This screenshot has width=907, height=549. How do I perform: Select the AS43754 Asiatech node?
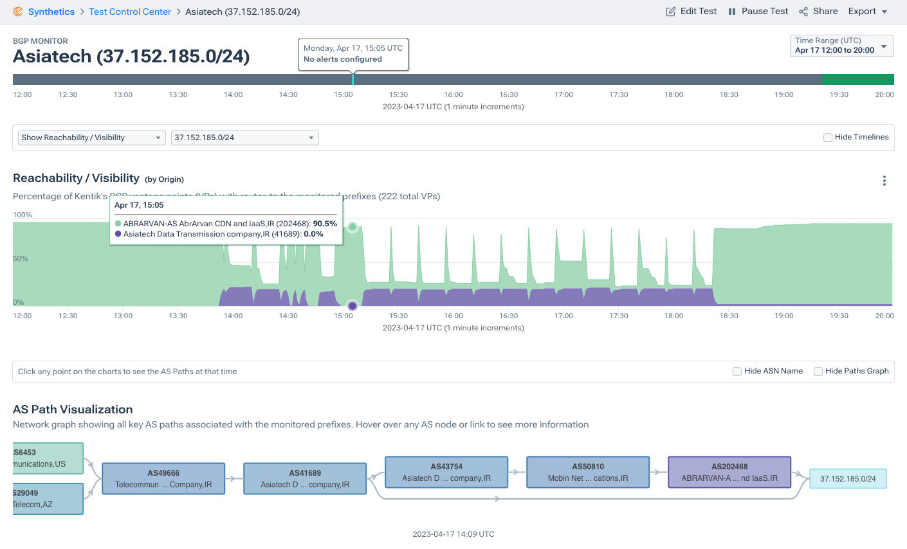click(x=446, y=473)
